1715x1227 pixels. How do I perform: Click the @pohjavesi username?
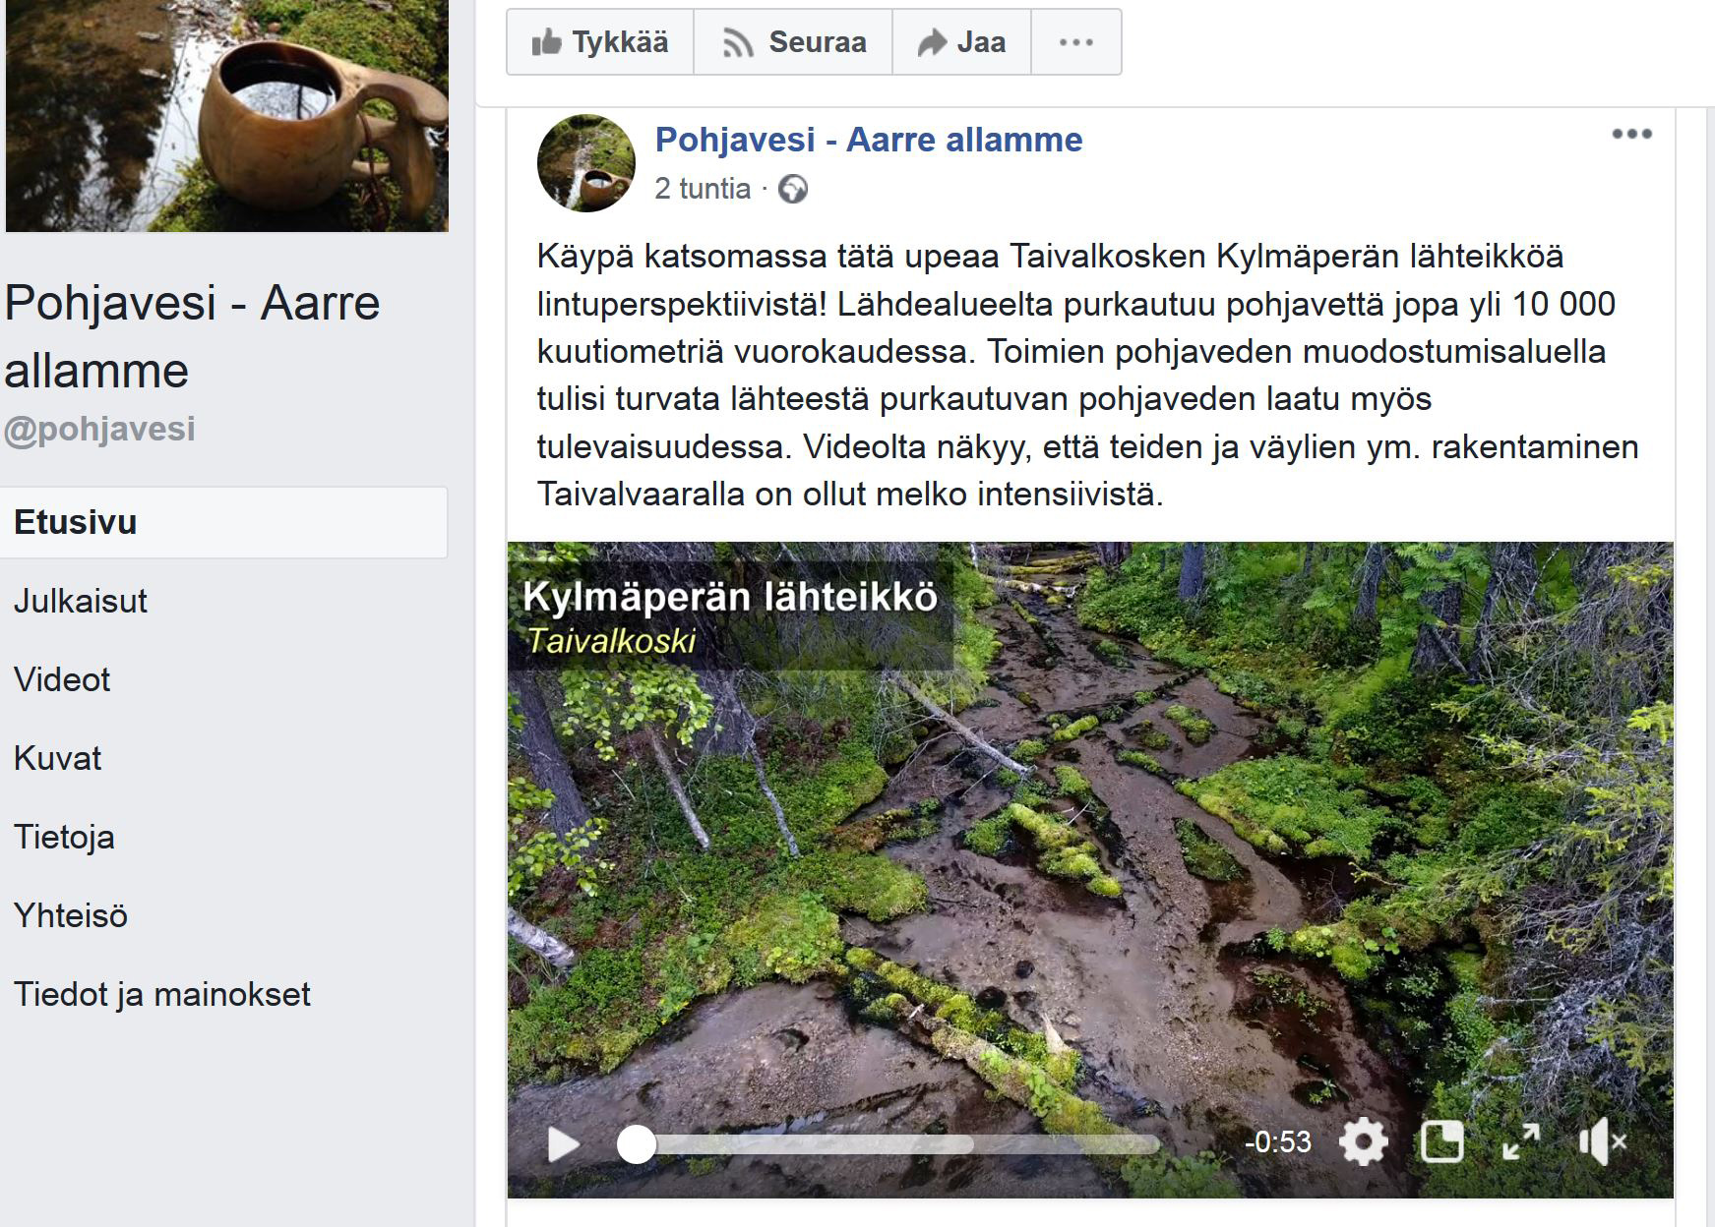(99, 429)
